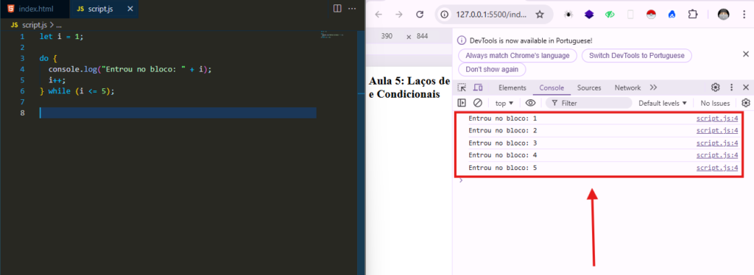
Task: Click the live expression eye icon
Action: (x=530, y=103)
